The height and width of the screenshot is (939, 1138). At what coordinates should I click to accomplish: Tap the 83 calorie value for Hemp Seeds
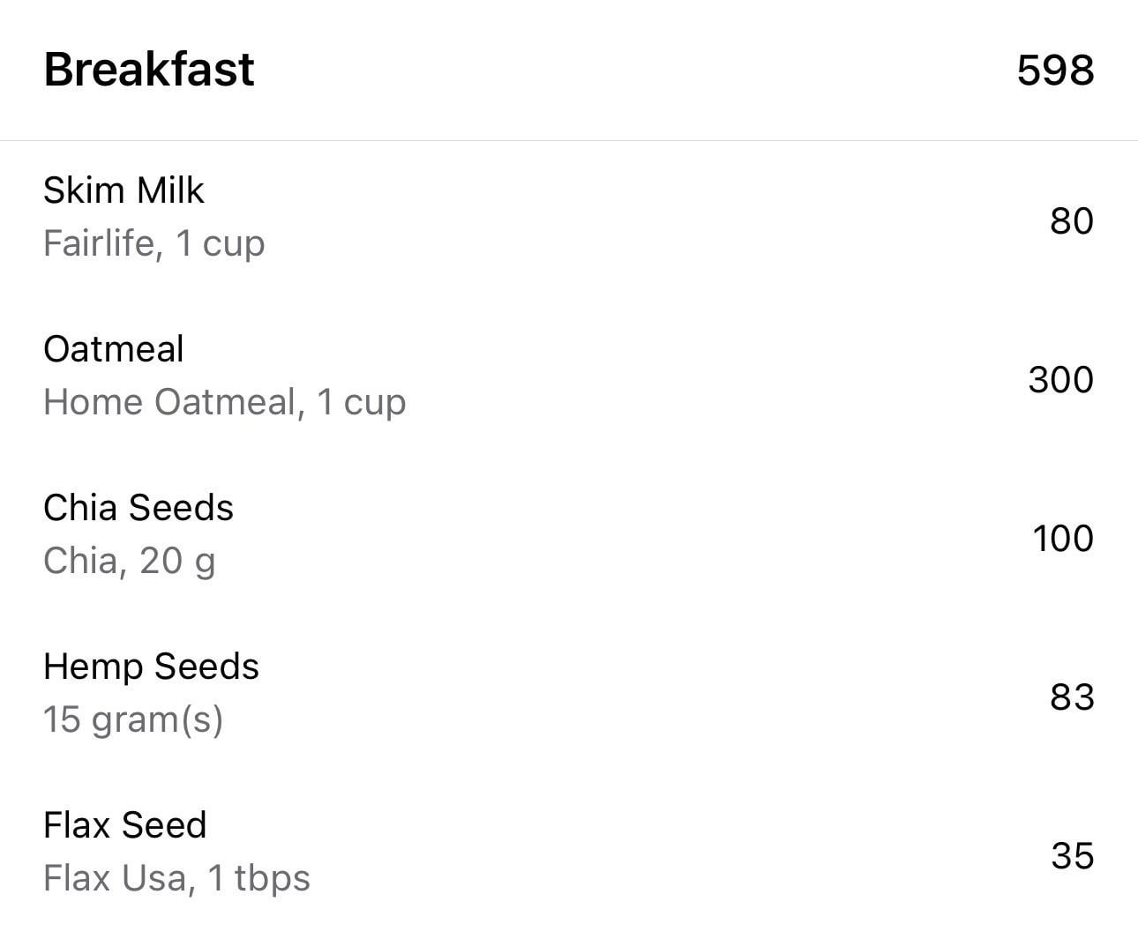coord(1072,697)
